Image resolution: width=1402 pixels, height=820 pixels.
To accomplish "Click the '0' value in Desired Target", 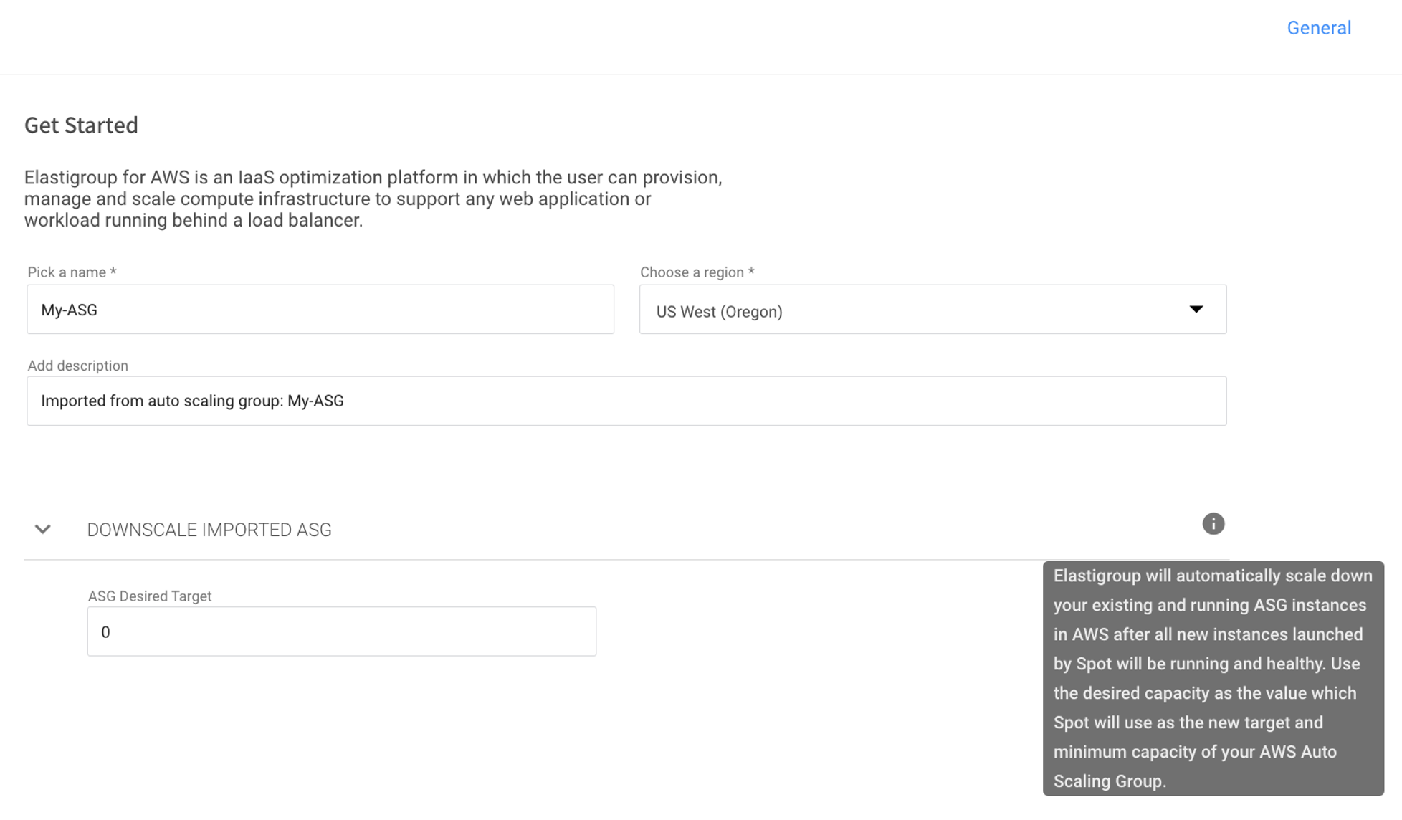I will click(105, 632).
